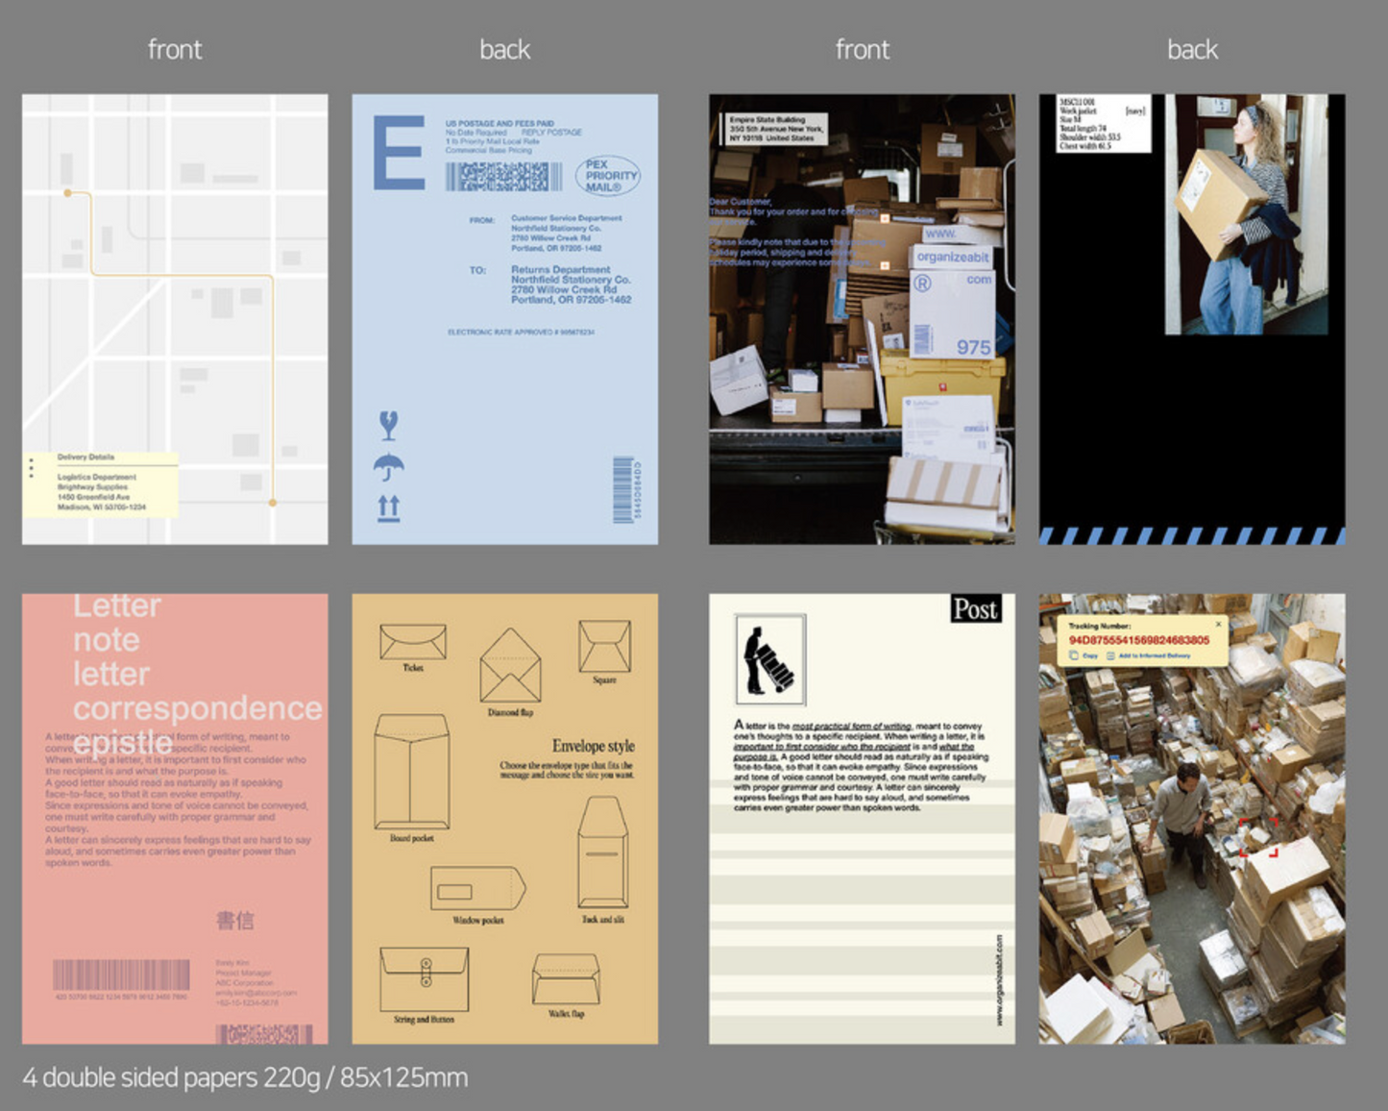Click the red focus brackets in warehouse photo
This screenshot has height=1111, width=1388.
click(1259, 836)
